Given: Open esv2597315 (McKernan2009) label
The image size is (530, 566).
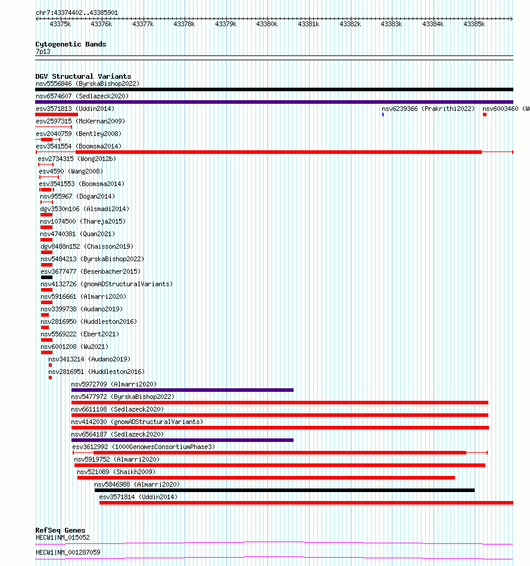Looking at the screenshot, I should tap(80, 121).
